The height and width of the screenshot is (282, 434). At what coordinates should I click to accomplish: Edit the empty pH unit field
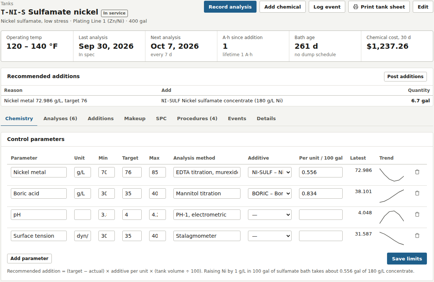(82, 215)
